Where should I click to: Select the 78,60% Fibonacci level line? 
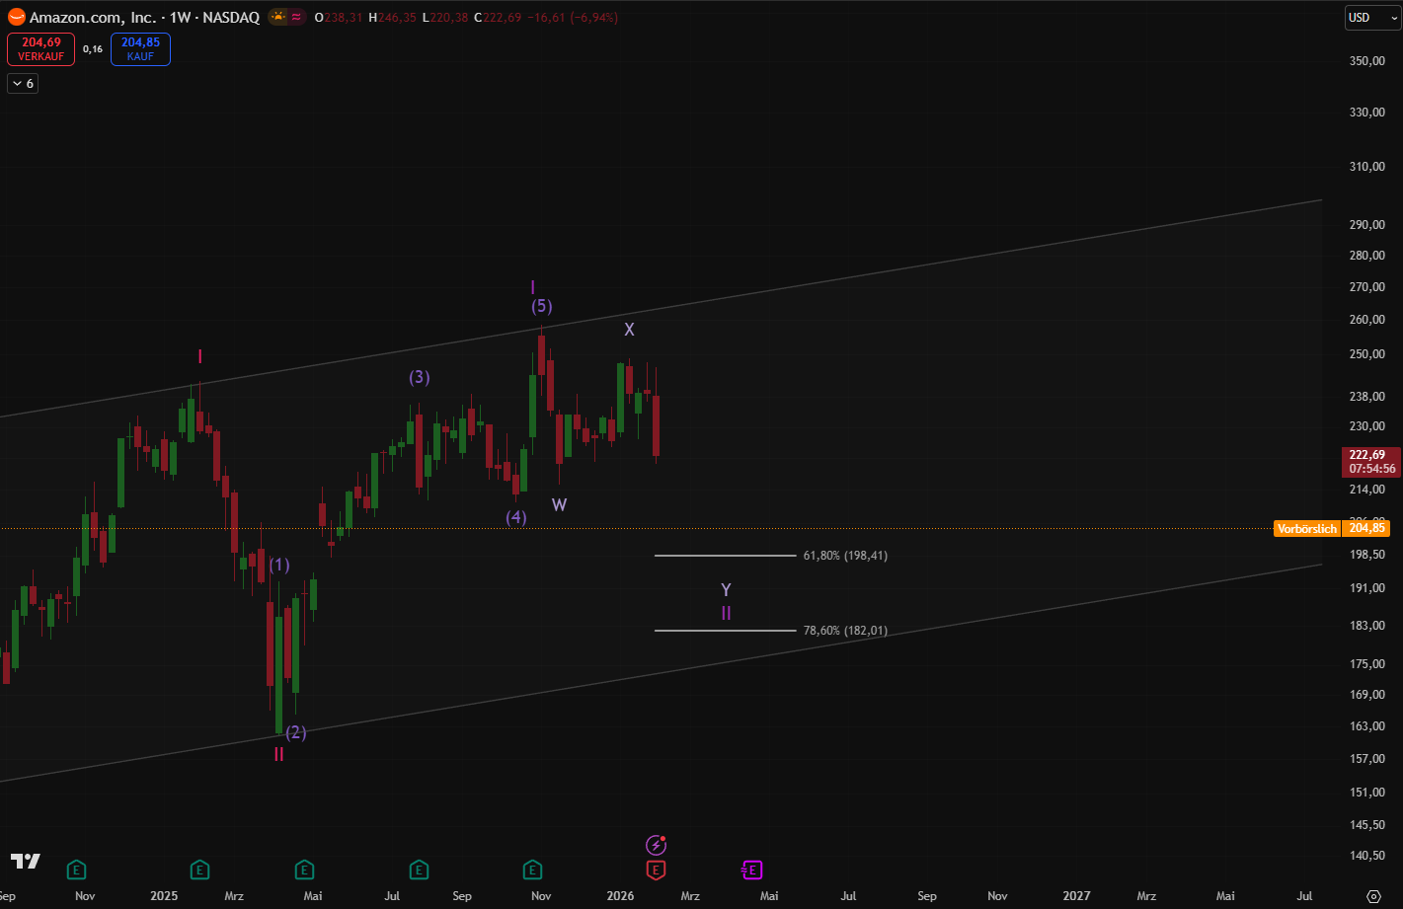(x=725, y=631)
